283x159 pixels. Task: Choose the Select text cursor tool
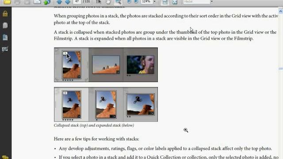(98, 2)
